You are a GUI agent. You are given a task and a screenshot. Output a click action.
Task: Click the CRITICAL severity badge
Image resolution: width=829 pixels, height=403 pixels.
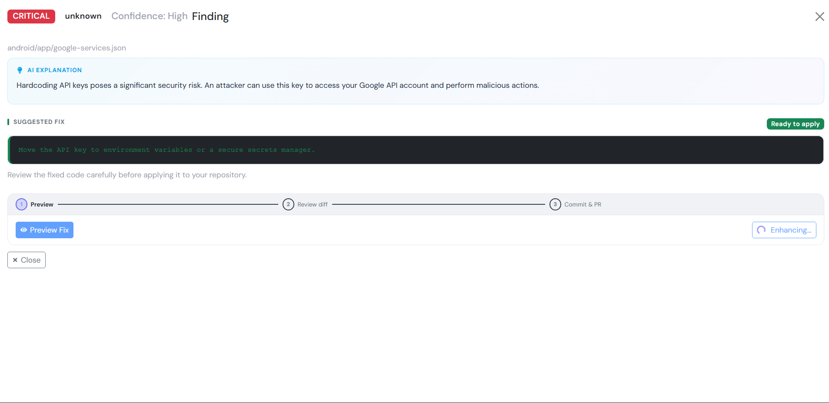[31, 16]
